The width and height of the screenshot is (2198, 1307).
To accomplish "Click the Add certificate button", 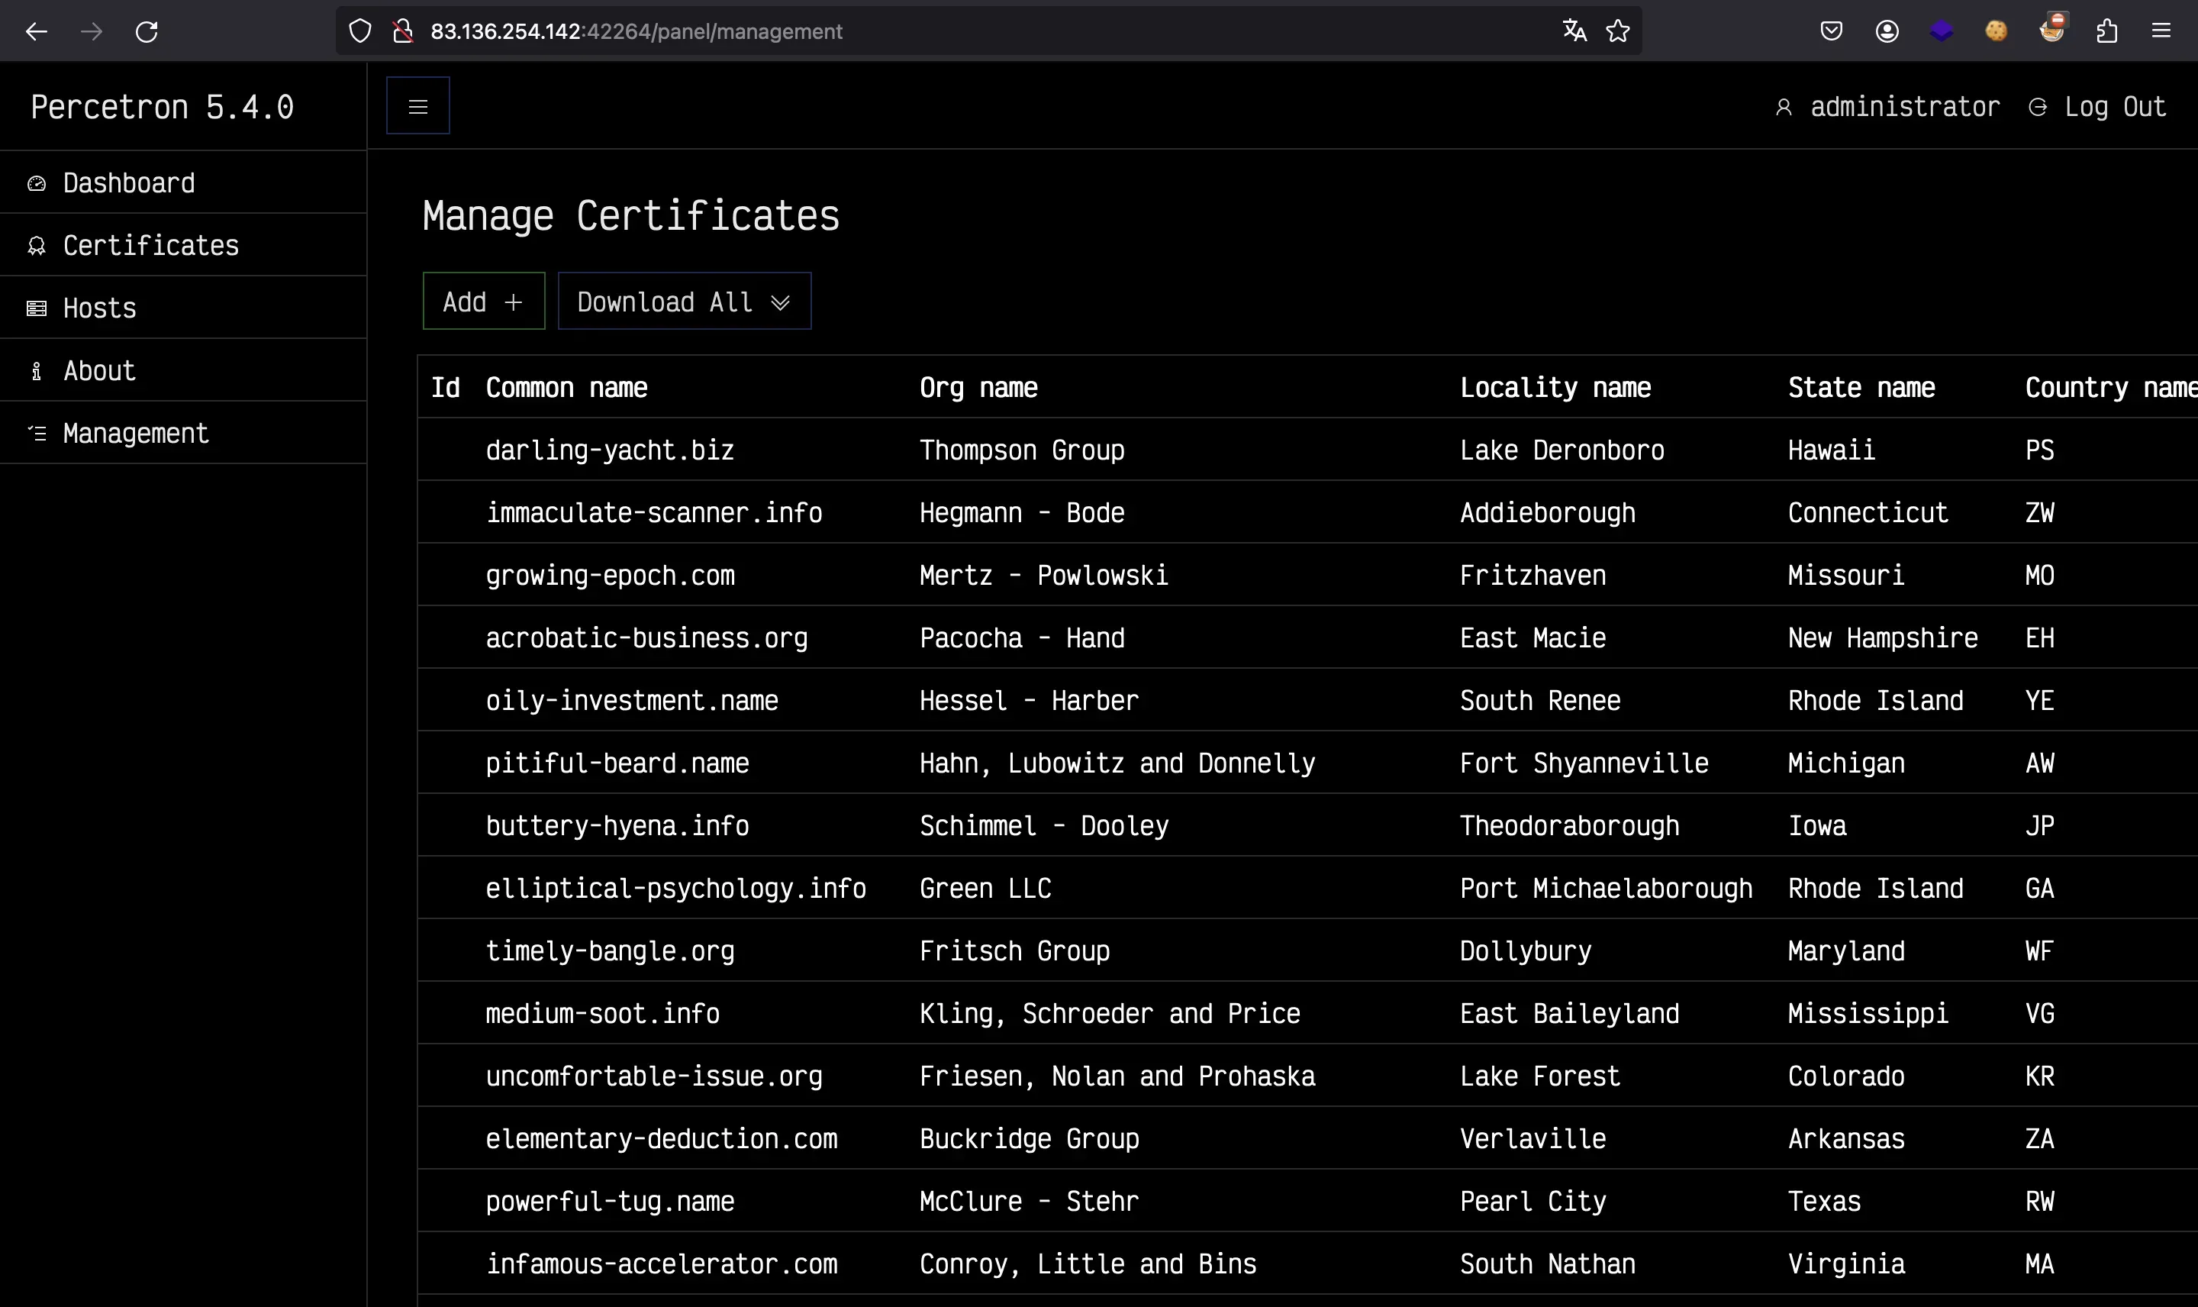I will [x=483, y=302].
